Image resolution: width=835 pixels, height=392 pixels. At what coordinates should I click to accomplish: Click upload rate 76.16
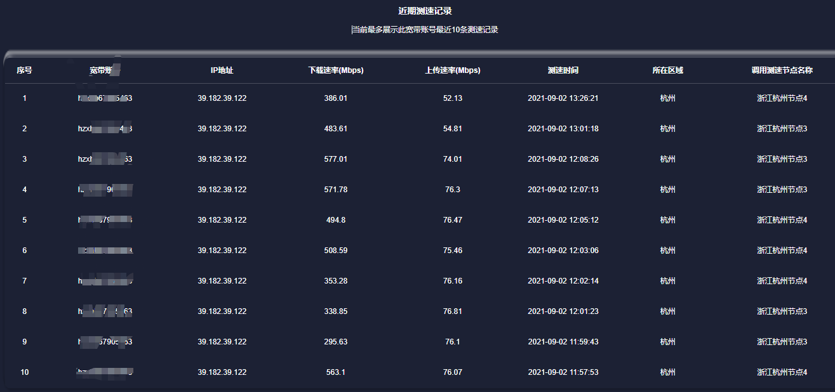coord(453,281)
